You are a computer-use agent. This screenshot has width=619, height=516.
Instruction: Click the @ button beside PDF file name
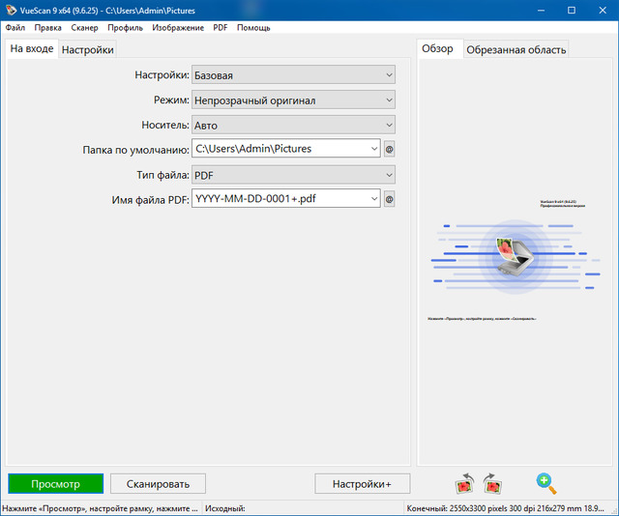[x=390, y=199]
